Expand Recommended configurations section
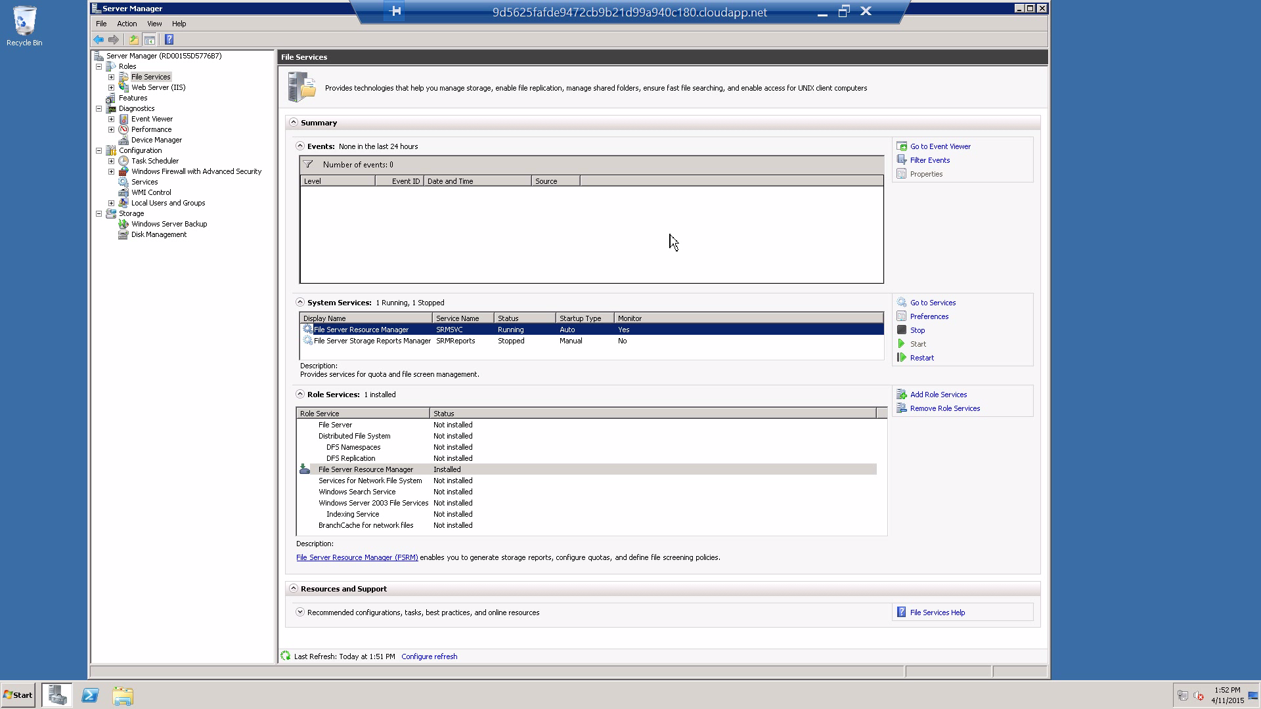 [x=300, y=612]
